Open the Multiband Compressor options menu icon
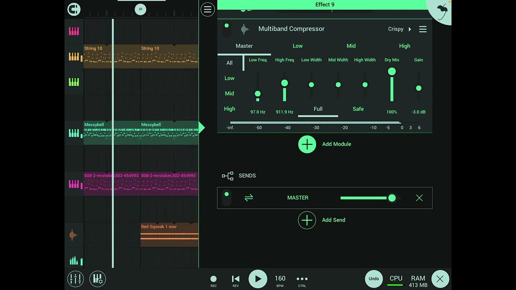 click(x=423, y=29)
